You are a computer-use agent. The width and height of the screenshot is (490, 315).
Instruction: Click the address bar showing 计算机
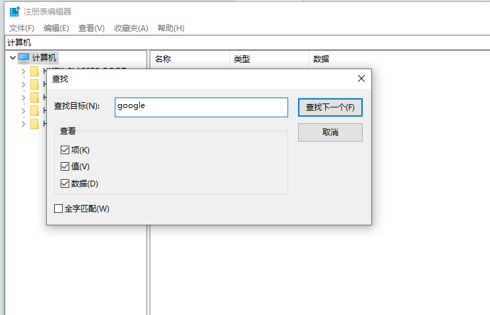(x=247, y=43)
